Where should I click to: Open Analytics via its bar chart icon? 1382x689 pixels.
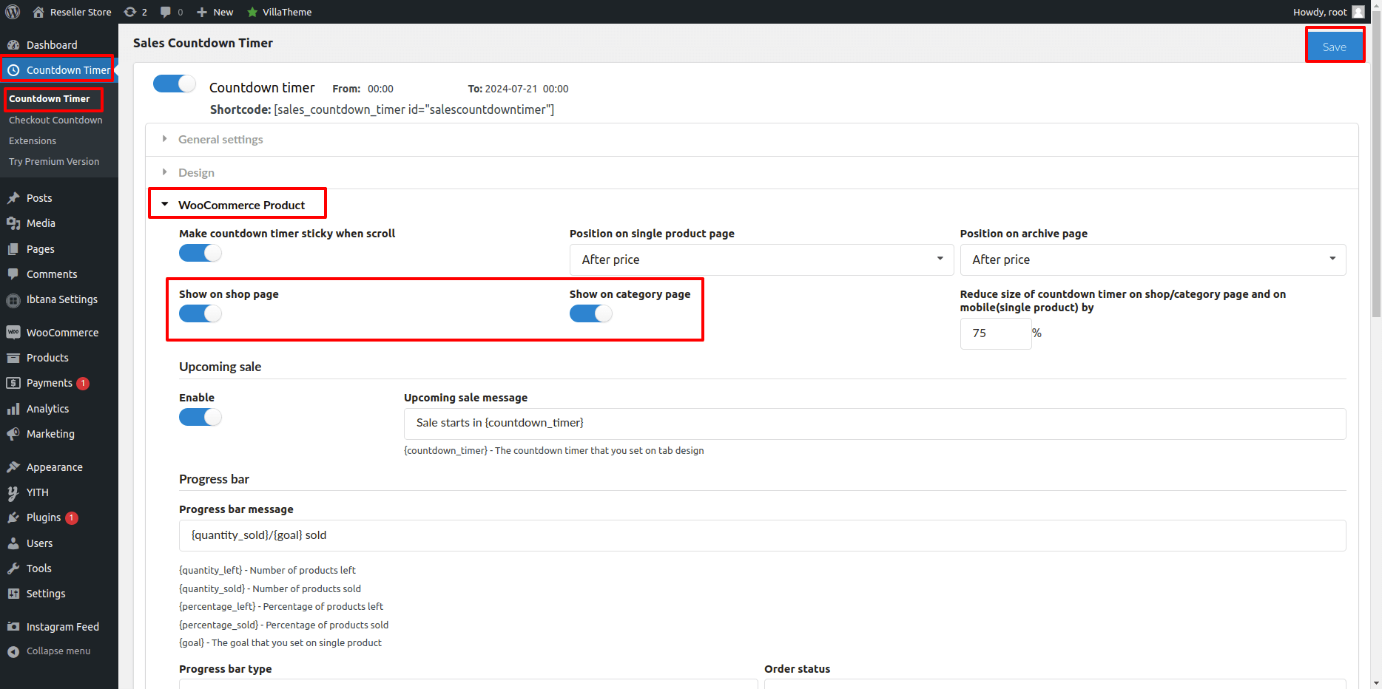pos(13,409)
